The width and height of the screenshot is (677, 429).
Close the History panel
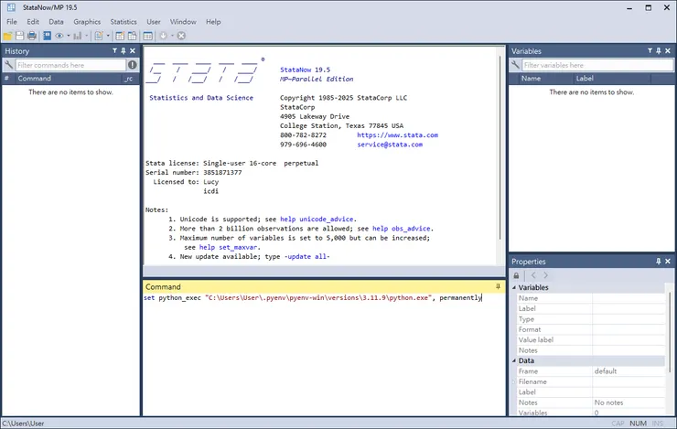coord(133,51)
